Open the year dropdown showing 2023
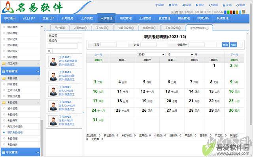Viewport: 253px width, 157px height. (151, 54)
